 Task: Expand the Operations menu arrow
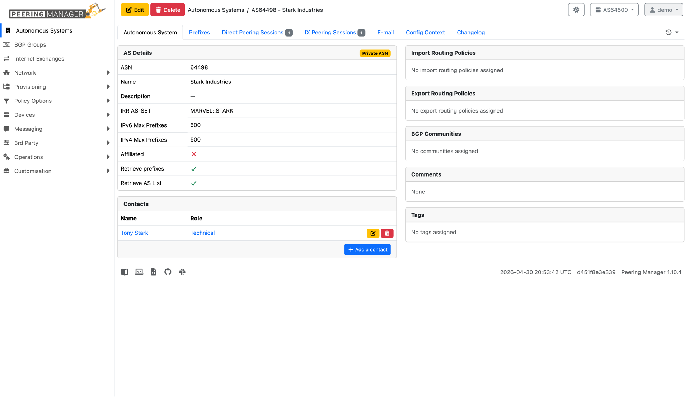click(108, 157)
